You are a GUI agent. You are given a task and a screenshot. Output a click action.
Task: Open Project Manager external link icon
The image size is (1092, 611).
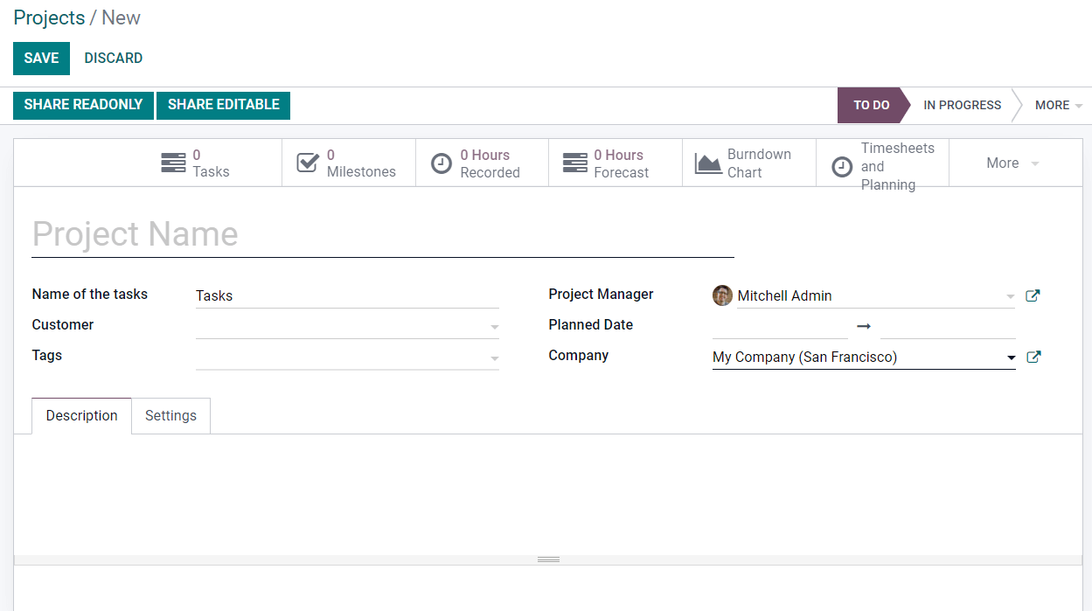(1033, 295)
